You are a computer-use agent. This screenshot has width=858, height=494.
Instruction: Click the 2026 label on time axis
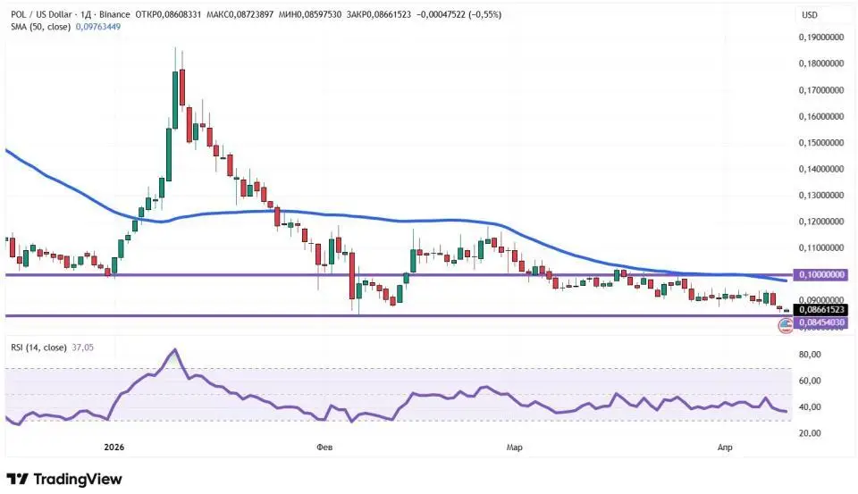tap(114, 447)
